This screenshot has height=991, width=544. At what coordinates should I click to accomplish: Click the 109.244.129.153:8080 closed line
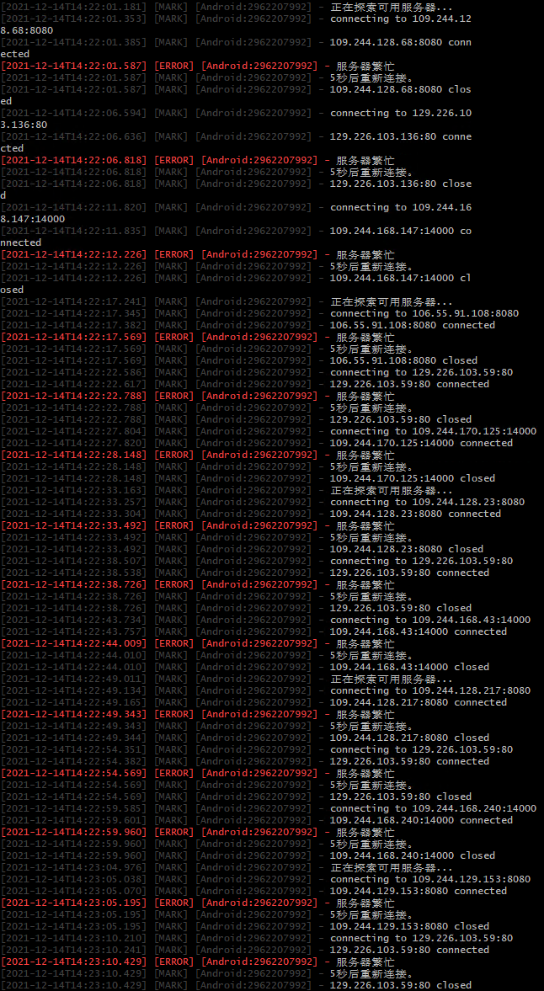pos(244,926)
